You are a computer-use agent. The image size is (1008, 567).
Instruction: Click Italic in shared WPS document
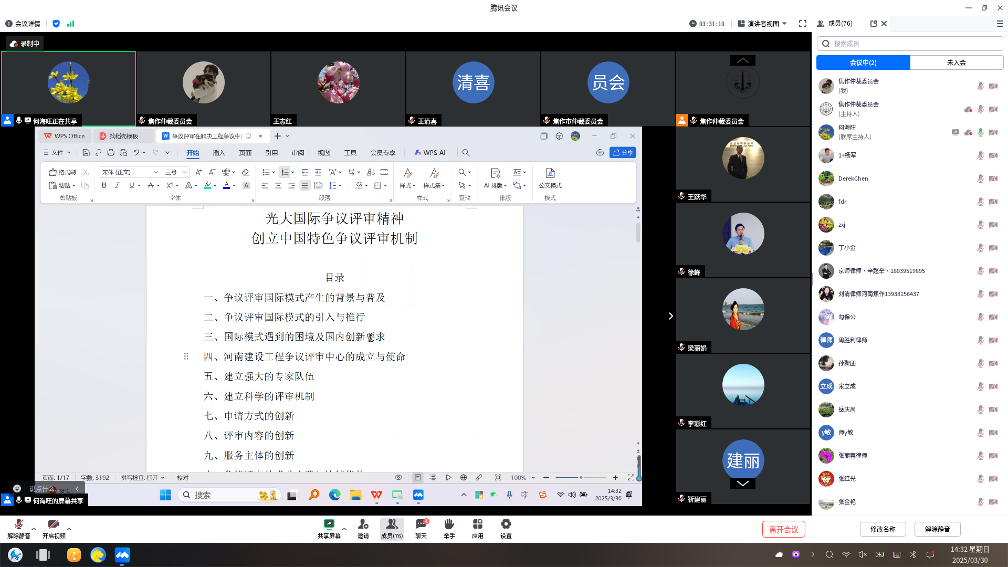point(117,185)
